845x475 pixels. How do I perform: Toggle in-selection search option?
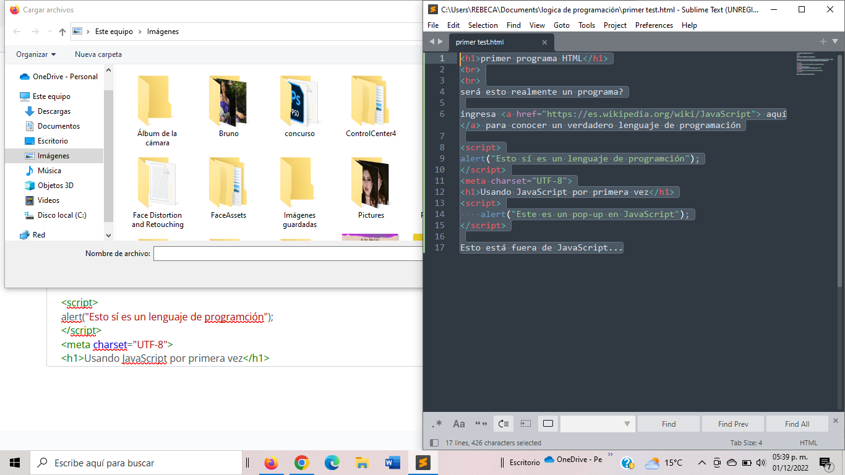[525, 424]
